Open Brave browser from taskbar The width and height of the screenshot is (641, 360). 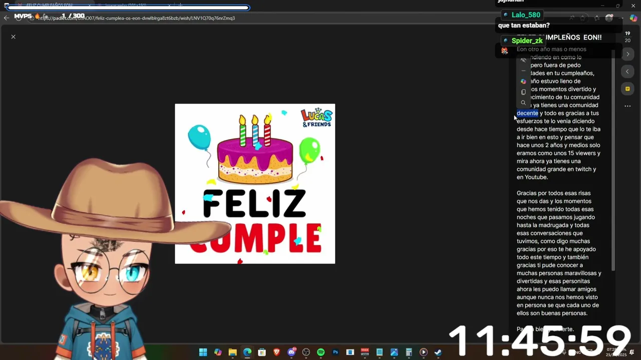tap(276, 352)
